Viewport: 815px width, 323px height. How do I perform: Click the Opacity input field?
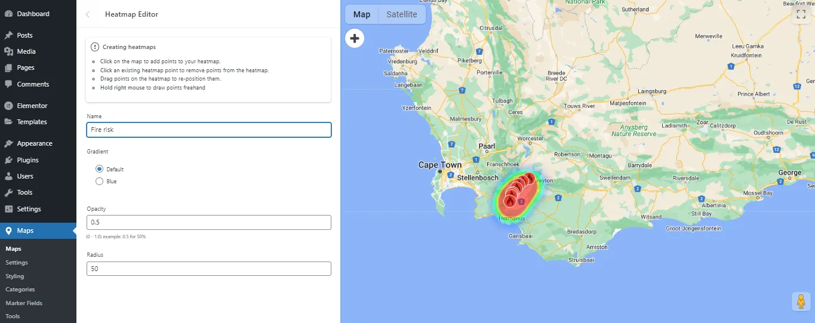209,222
